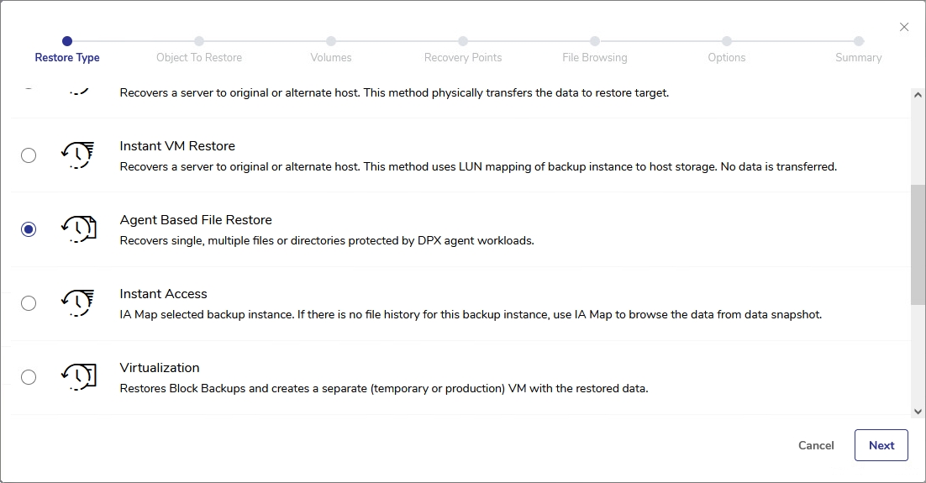Click the Instant Access restore icon
Screen dimensions: 926x483
tap(78, 303)
